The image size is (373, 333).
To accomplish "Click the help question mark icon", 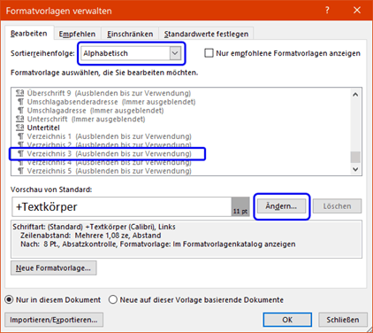I will (x=327, y=11).
